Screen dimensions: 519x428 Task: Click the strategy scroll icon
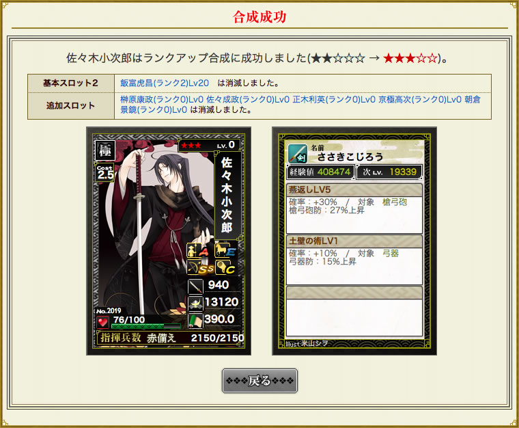coord(195,321)
